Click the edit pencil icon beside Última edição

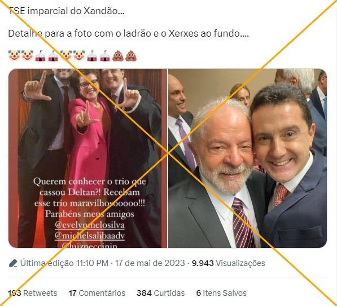pyautogui.click(x=13, y=263)
